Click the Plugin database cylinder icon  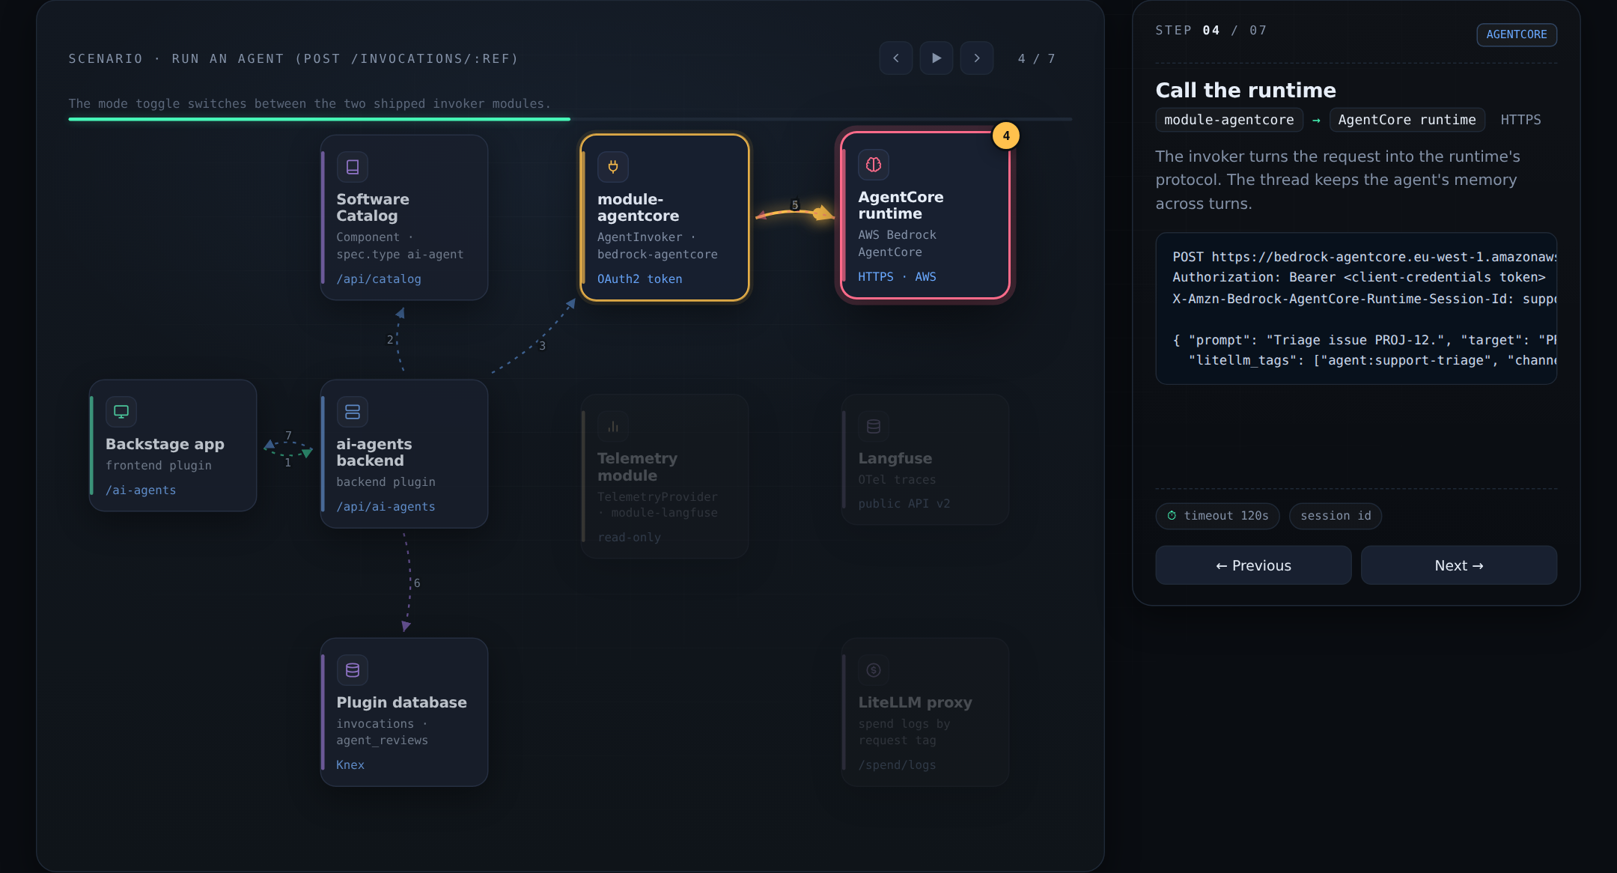(352, 670)
